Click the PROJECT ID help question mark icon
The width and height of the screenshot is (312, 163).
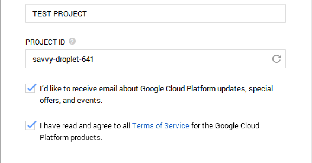point(73,41)
